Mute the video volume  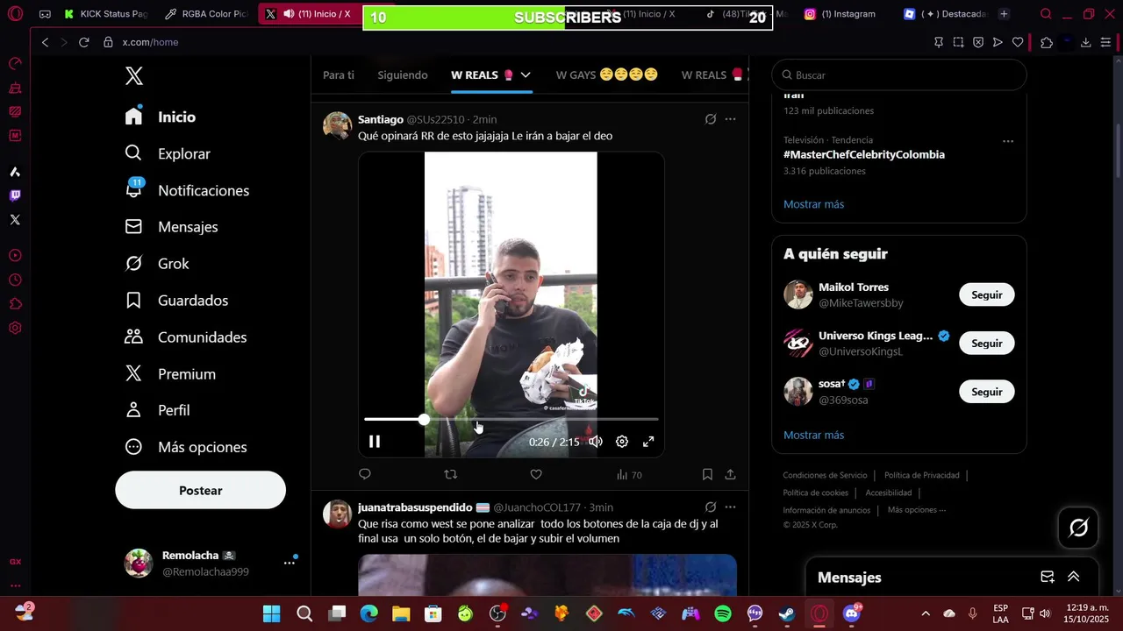(x=596, y=442)
